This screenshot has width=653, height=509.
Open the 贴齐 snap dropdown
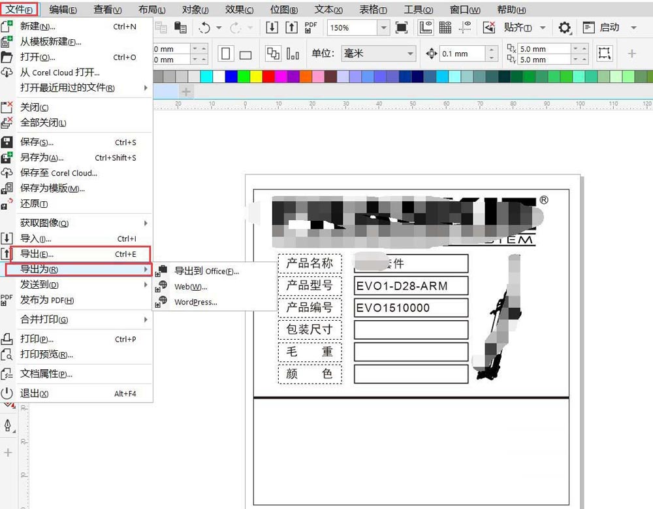(543, 27)
